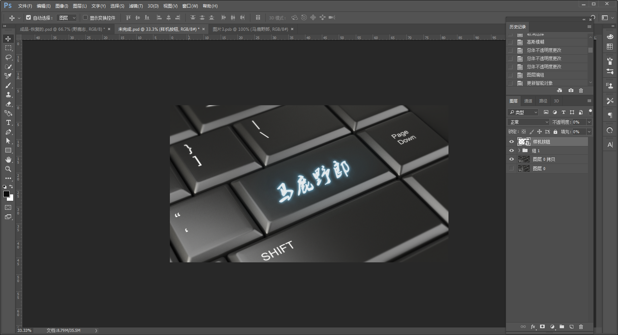Open the History panel options menu

(589, 27)
